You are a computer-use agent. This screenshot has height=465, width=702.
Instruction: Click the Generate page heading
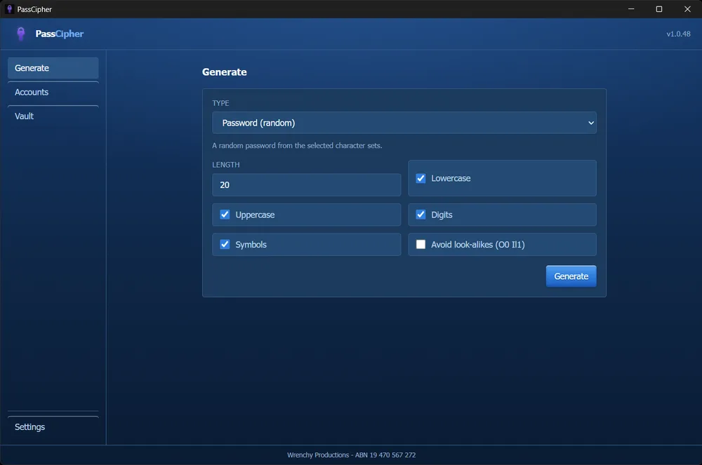225,72
